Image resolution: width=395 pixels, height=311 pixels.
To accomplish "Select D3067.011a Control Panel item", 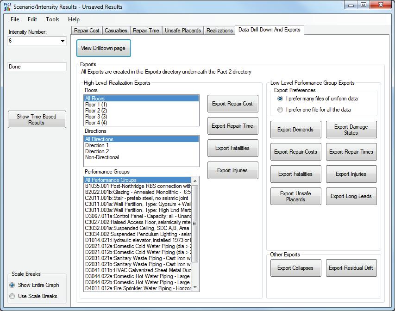I will tap(138, 216).
